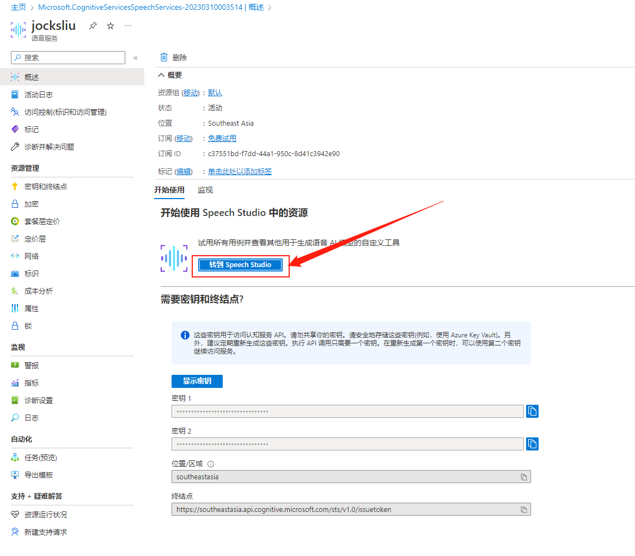
Task: Collapse the left sidebar with the double chevron
Action: [x=136, y=58]
